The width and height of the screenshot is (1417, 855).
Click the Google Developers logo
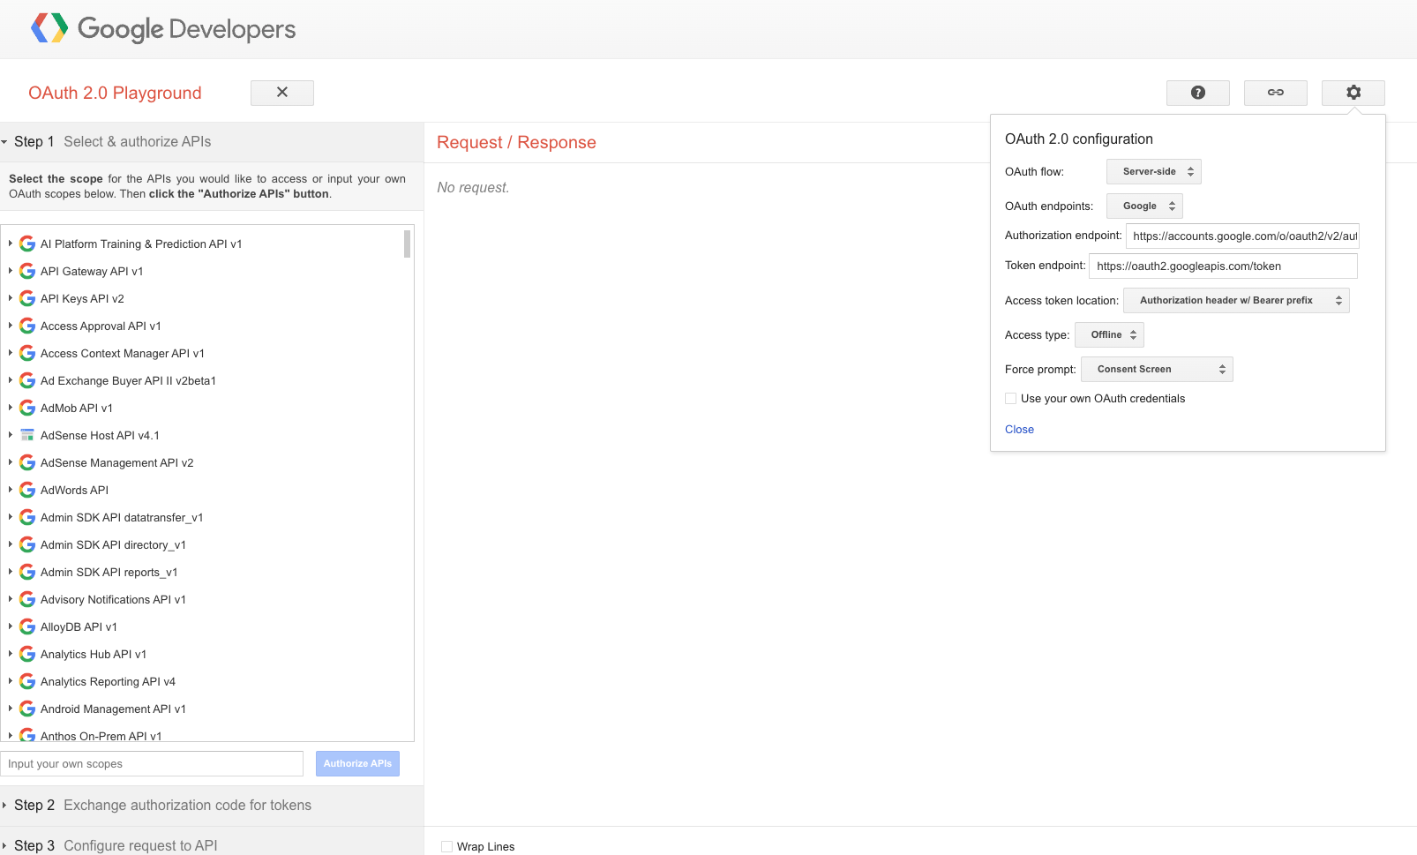162,28
